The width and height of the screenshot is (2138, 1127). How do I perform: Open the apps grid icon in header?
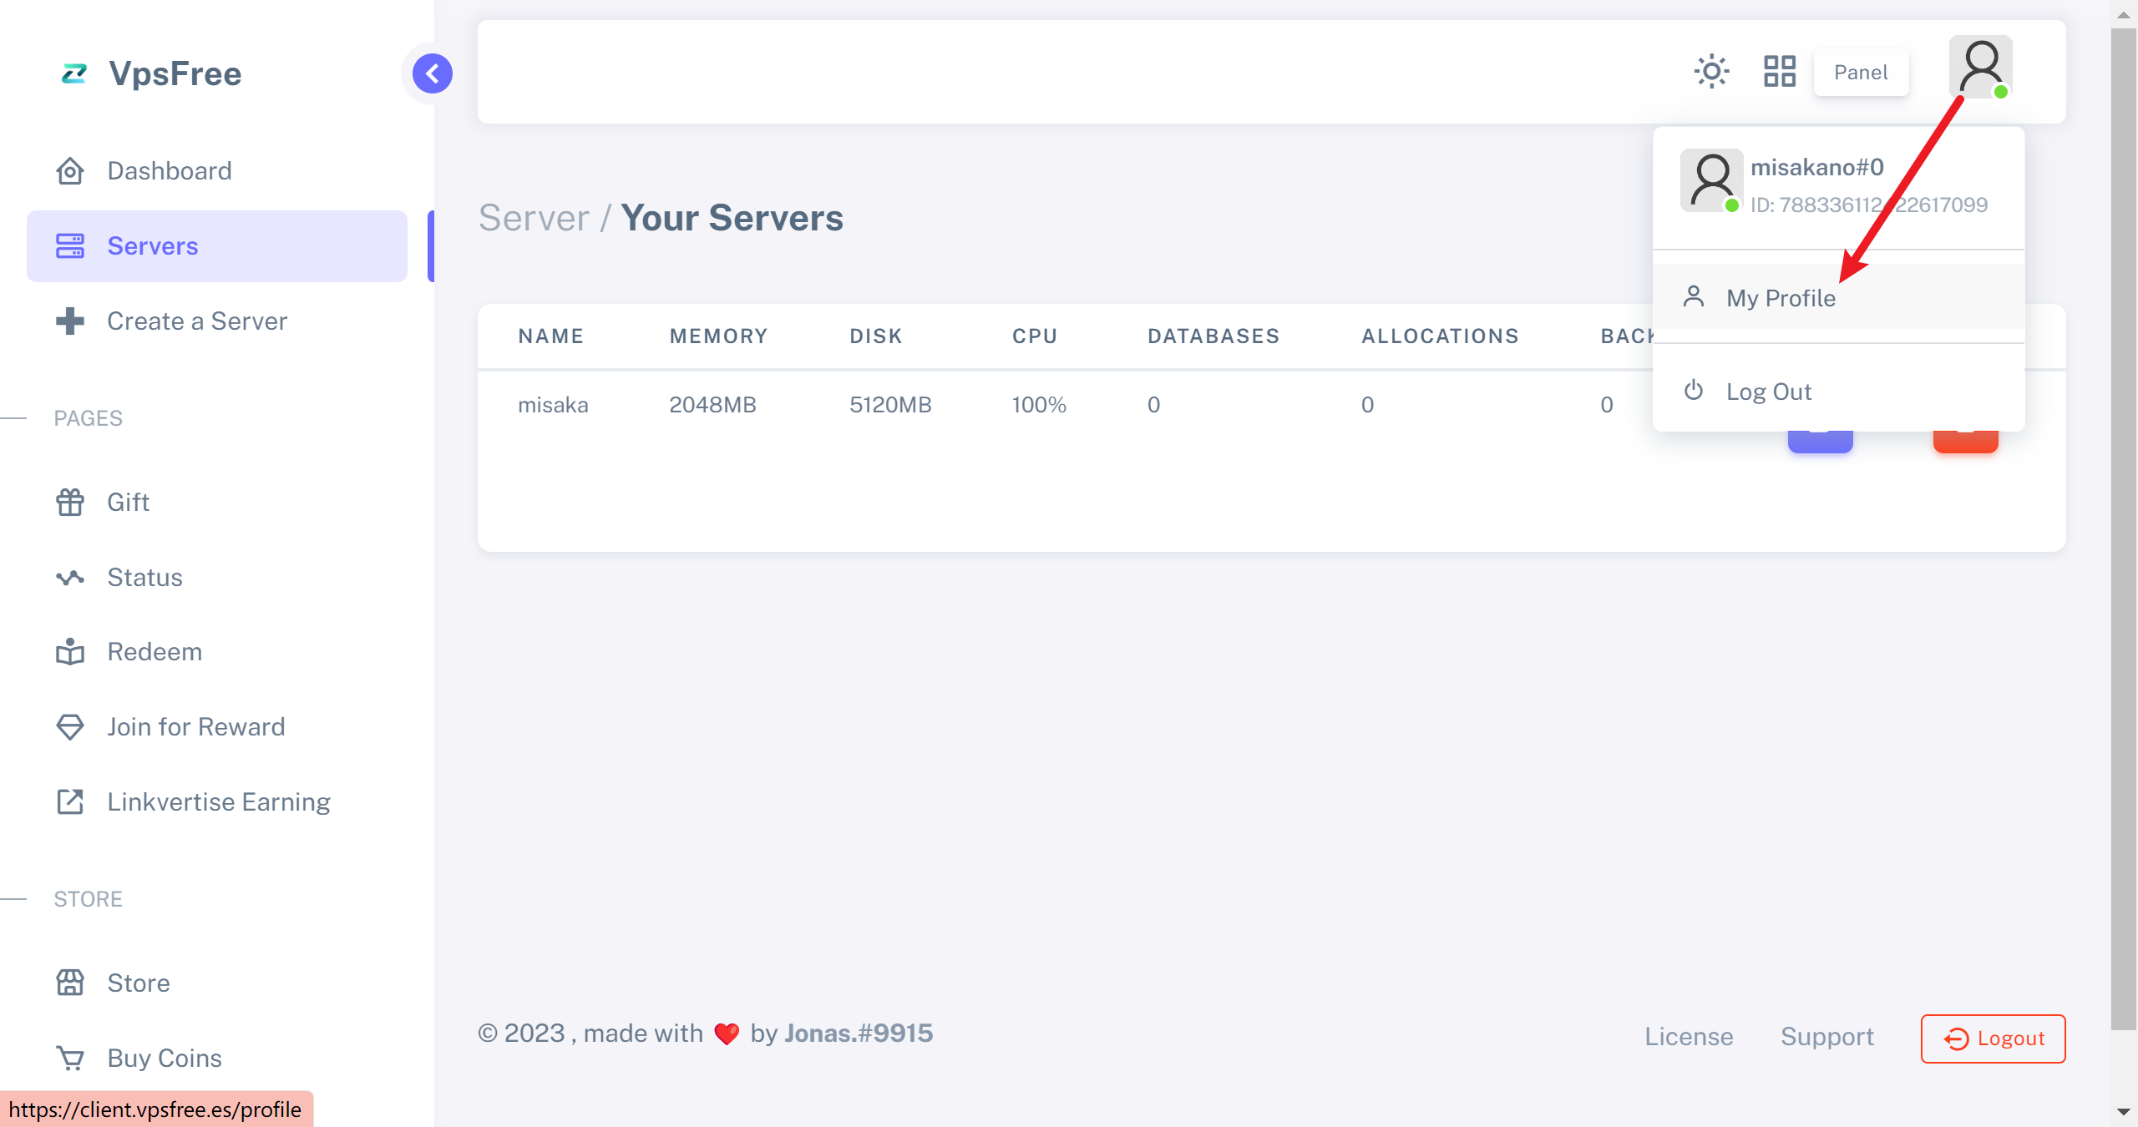point(1779,72)
